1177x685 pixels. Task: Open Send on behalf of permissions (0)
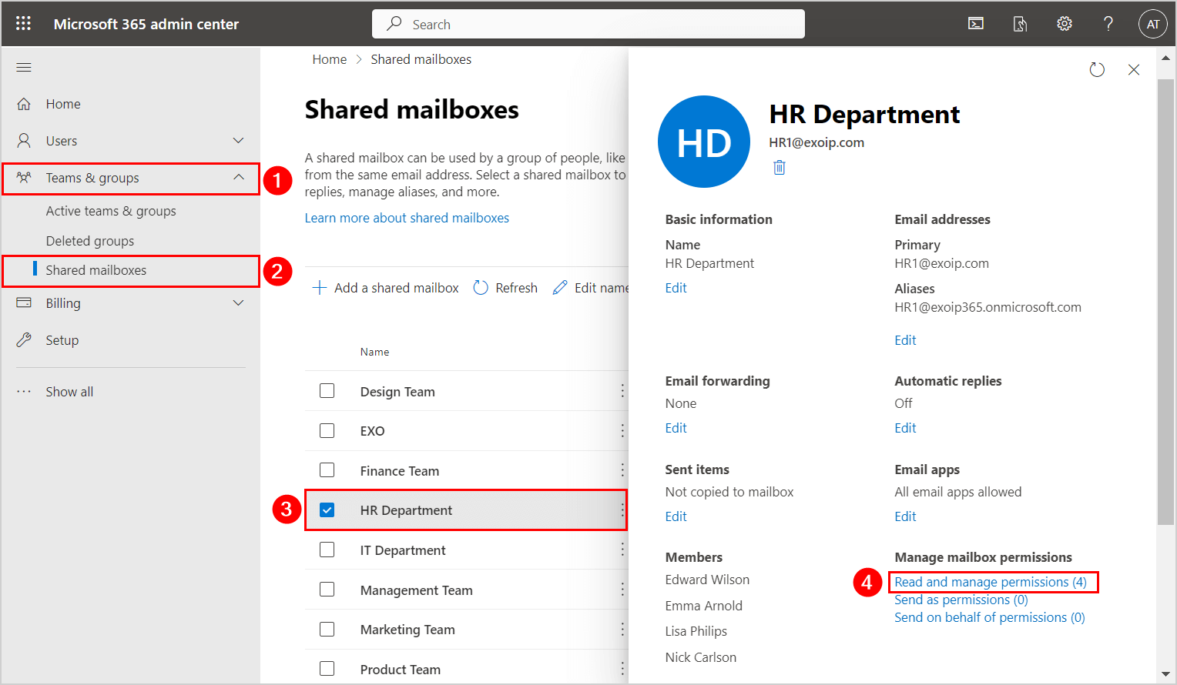tap(990, 617)
